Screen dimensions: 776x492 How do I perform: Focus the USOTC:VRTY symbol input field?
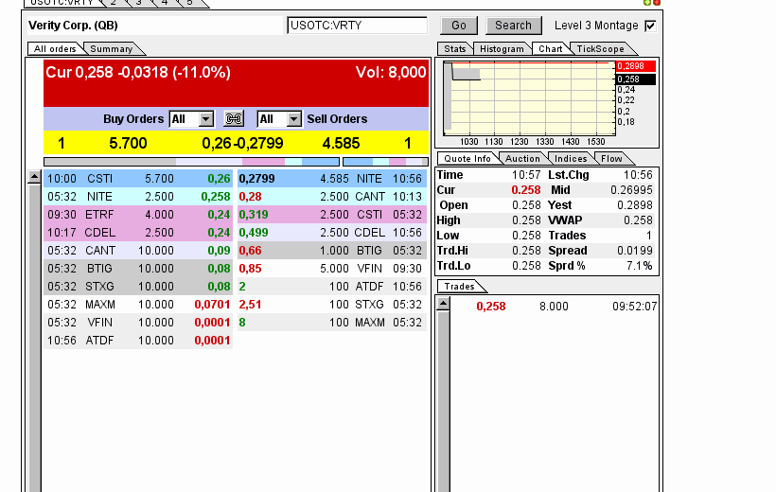(x=357, y=26)
